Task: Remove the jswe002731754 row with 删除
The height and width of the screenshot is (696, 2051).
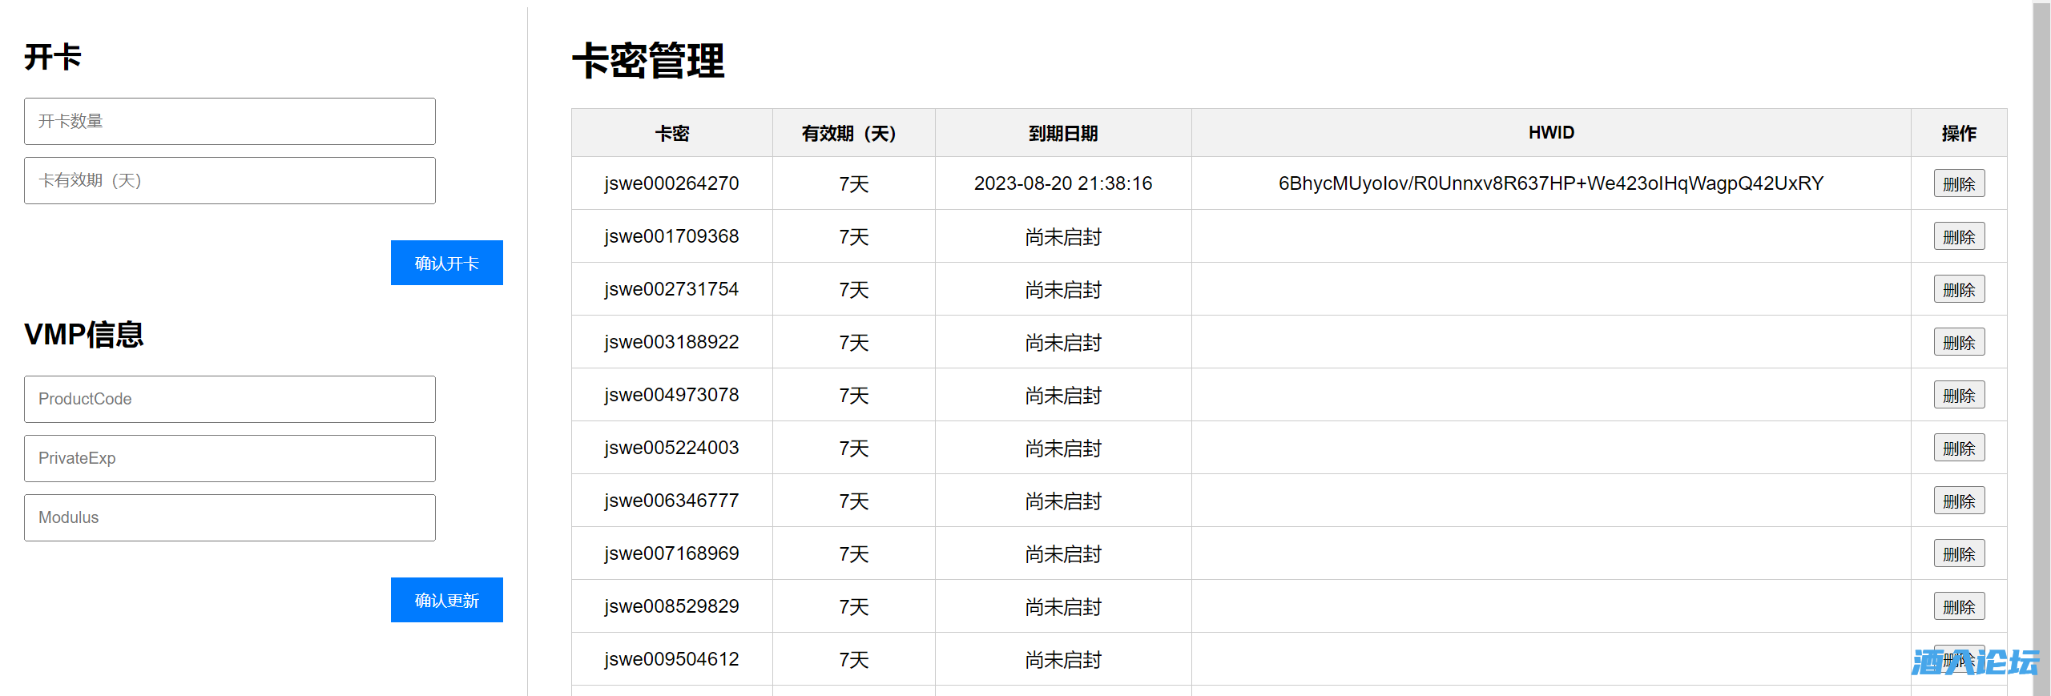Action: click(x=1958, y=290)
